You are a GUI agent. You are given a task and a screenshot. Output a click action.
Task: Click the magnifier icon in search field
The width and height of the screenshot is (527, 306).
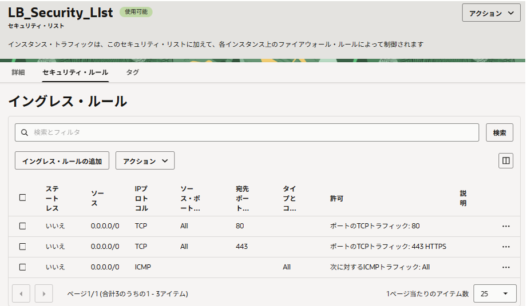(x=25, y=132)
